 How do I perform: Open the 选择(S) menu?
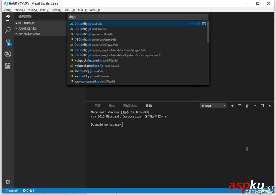coord(32,10)
